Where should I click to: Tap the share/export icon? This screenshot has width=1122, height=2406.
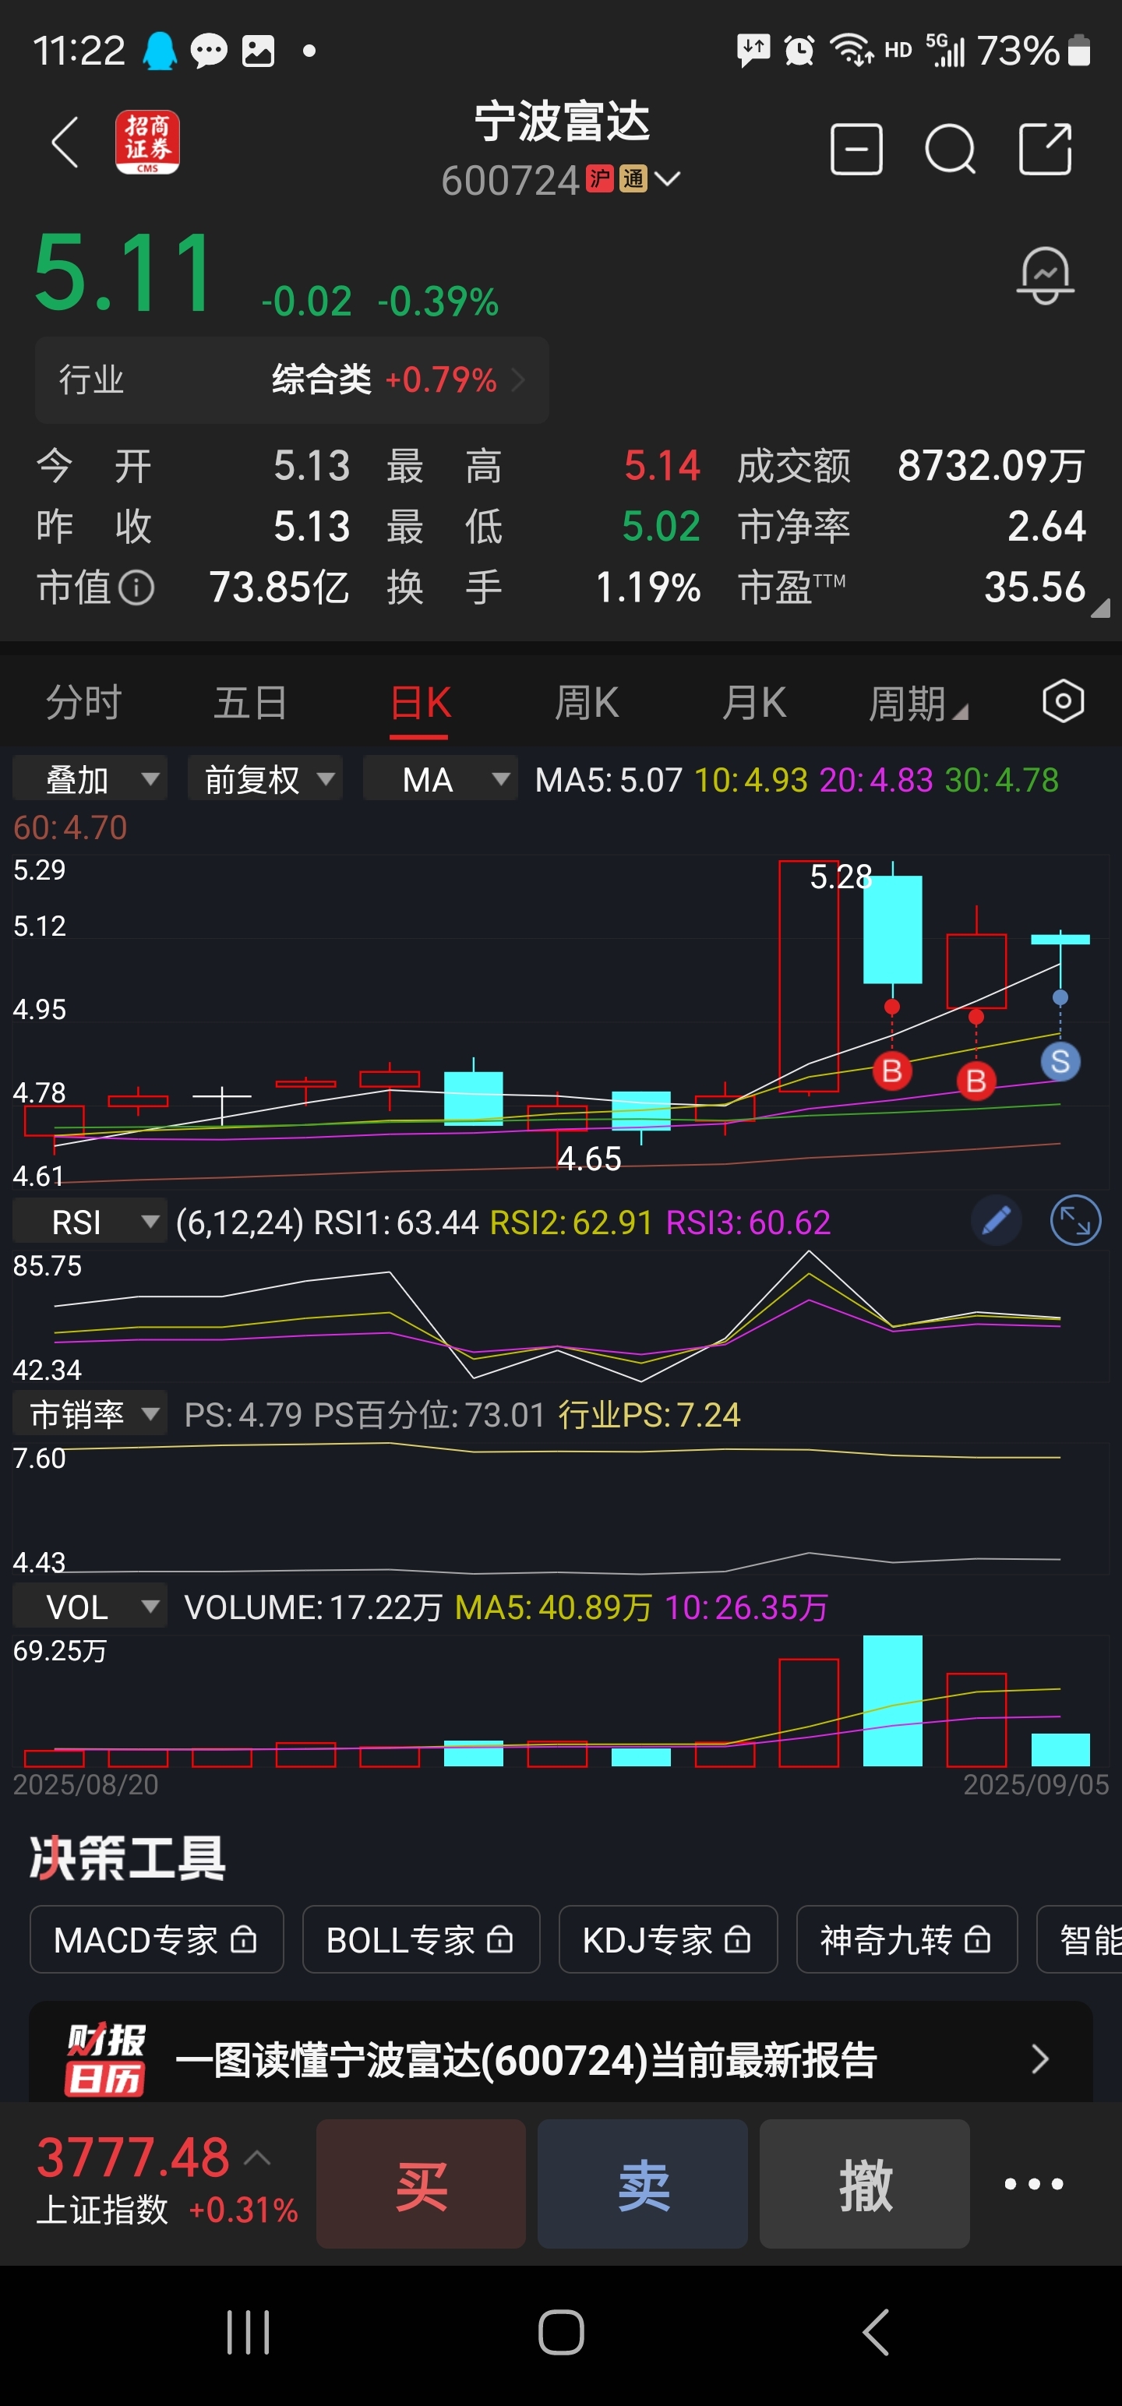click(1044, 150)
